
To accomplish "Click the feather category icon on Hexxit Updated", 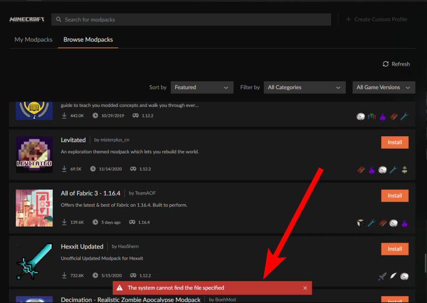I will tap(393, 276).
